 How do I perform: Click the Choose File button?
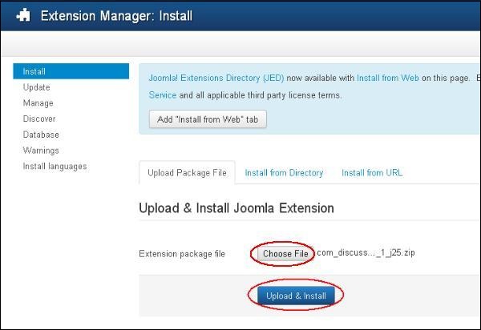[286, 254]
